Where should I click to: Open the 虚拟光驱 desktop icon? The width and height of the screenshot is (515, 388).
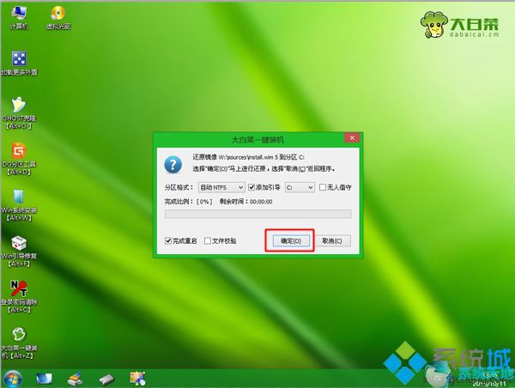click(x=58, y=18)
